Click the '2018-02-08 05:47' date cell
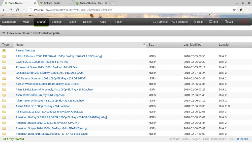Viewport: 252px width, 142px height. tap(195, 128)
